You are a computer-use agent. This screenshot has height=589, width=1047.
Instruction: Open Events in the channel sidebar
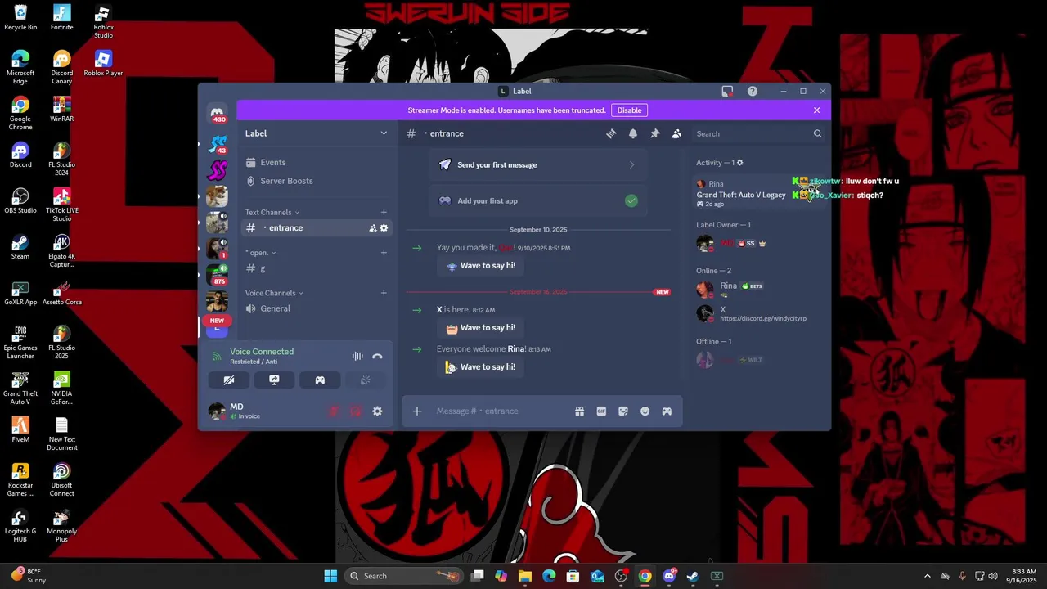tap(316, 163)
